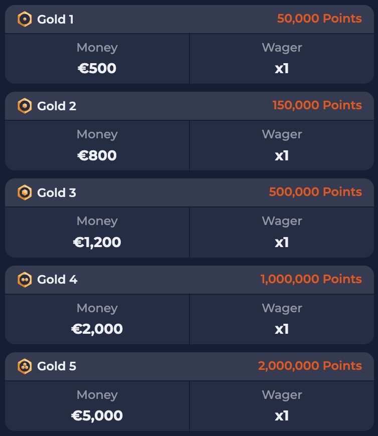Select the €2,000 money reward
Image resolution: width=378 pixels, height=436 pixels.
(x=97, y=329)
